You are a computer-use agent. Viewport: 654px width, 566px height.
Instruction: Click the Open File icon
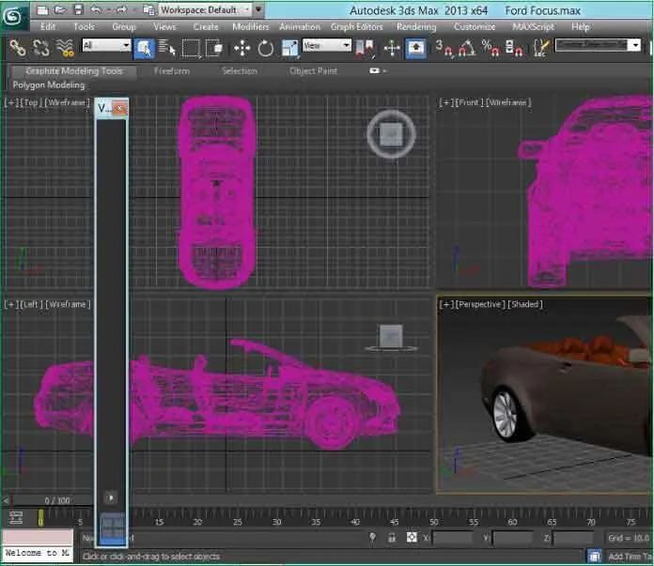60,9
